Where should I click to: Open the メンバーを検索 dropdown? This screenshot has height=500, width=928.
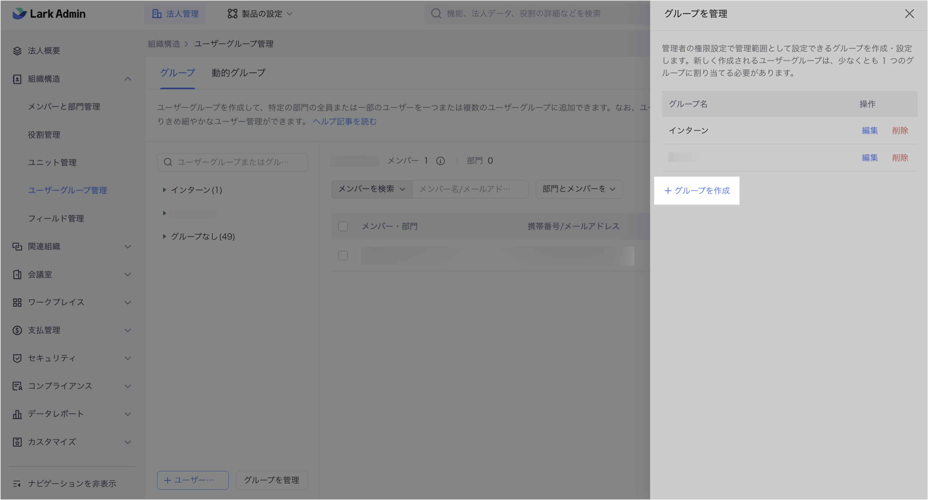click(x=372, y=189)
